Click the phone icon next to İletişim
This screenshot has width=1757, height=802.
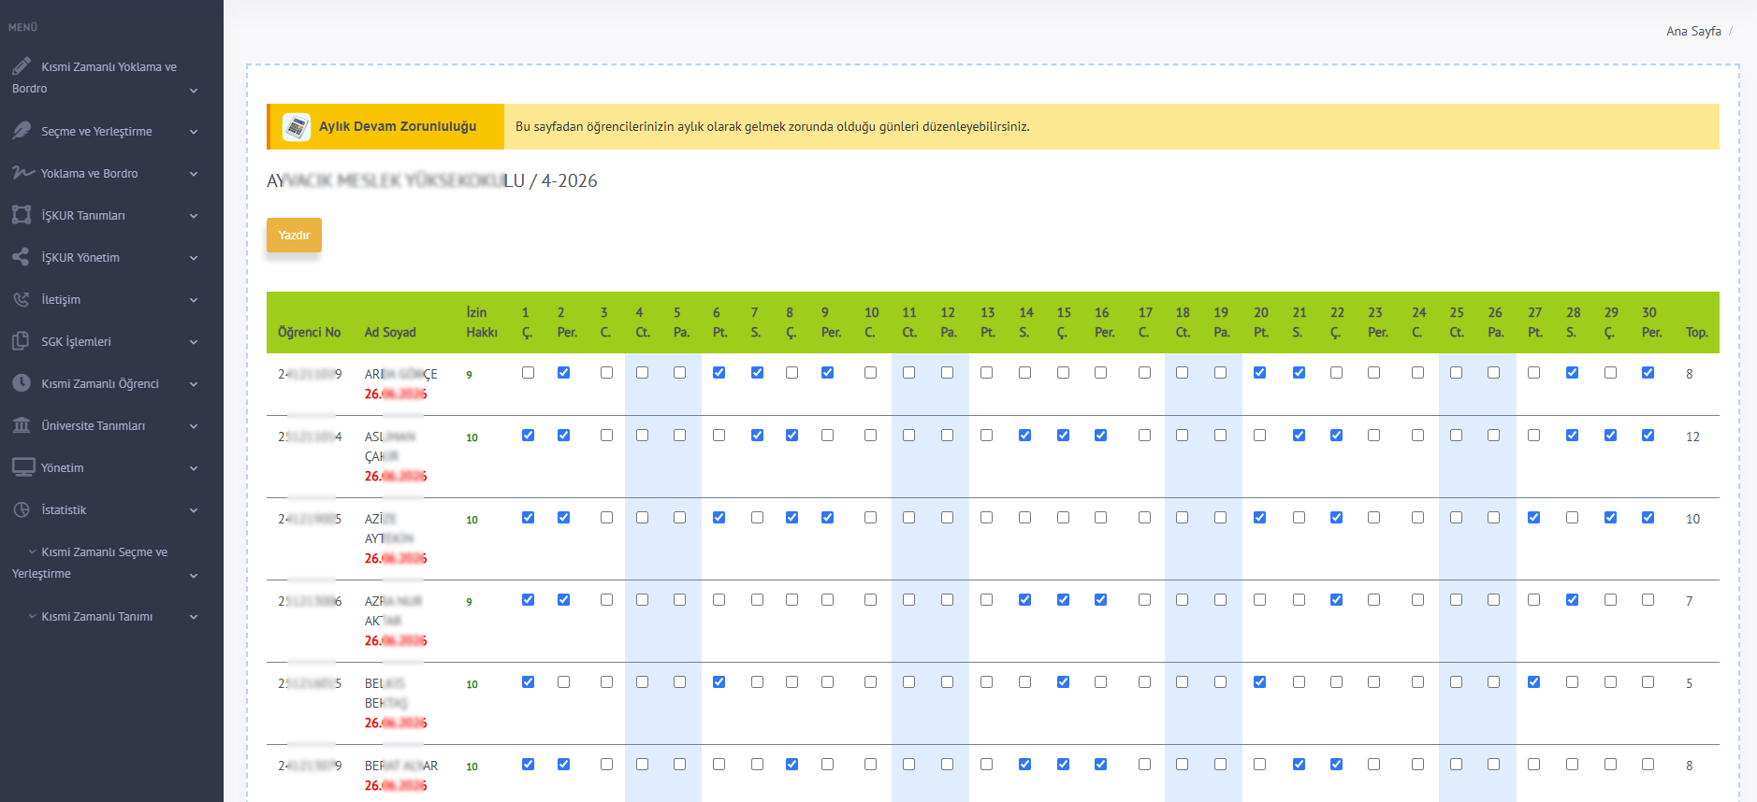(x=22, y=299)
